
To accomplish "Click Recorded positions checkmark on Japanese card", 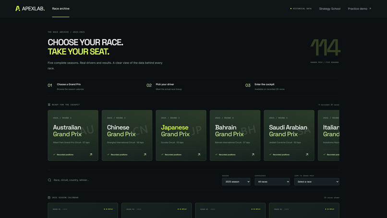I will (x=162, y=154).
